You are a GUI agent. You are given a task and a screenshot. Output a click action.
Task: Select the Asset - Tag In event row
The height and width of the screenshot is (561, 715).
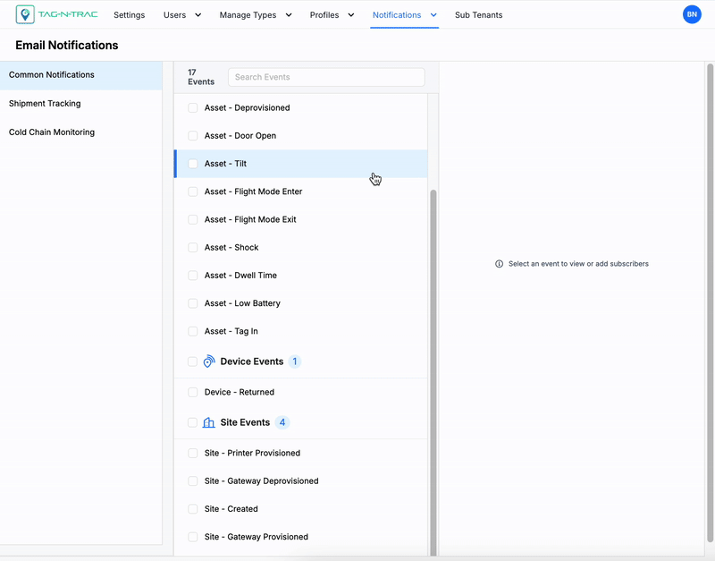click(x=301, y=331)
